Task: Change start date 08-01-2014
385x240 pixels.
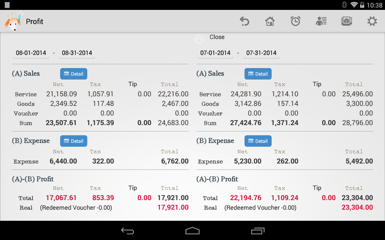Action: 31,53
